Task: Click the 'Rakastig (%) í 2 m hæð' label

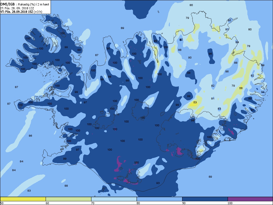Action: [34, 5]
